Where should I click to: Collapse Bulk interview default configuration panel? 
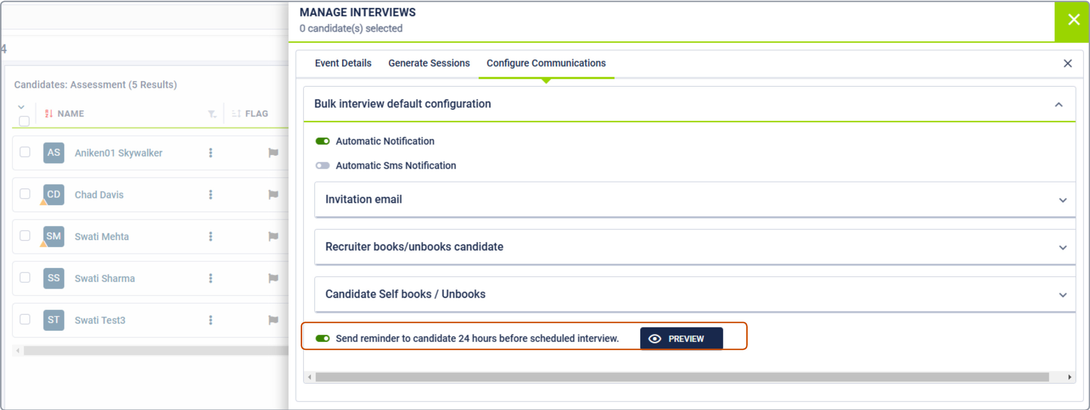(x=1058, y=104)
